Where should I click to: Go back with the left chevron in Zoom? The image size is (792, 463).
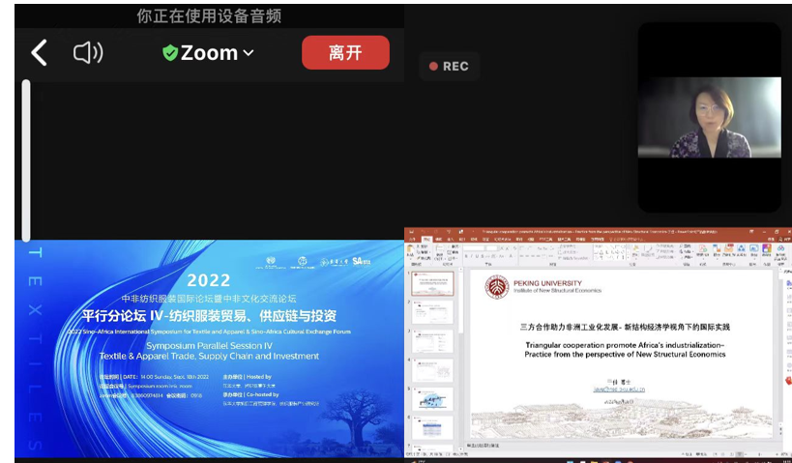39,53
